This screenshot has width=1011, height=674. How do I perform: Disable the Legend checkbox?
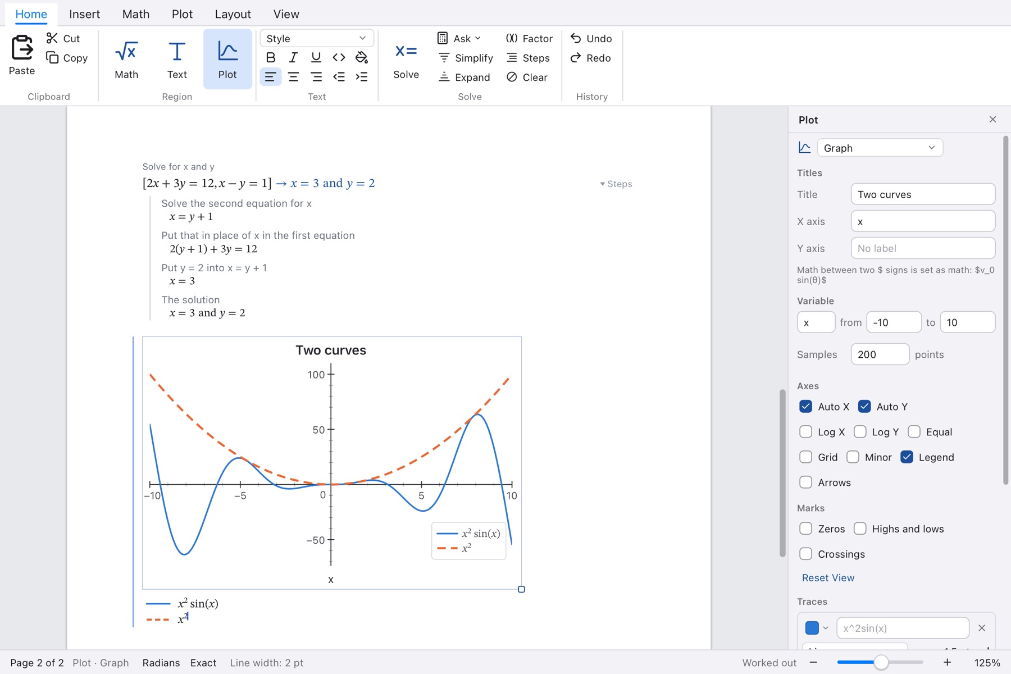(907, 457)
